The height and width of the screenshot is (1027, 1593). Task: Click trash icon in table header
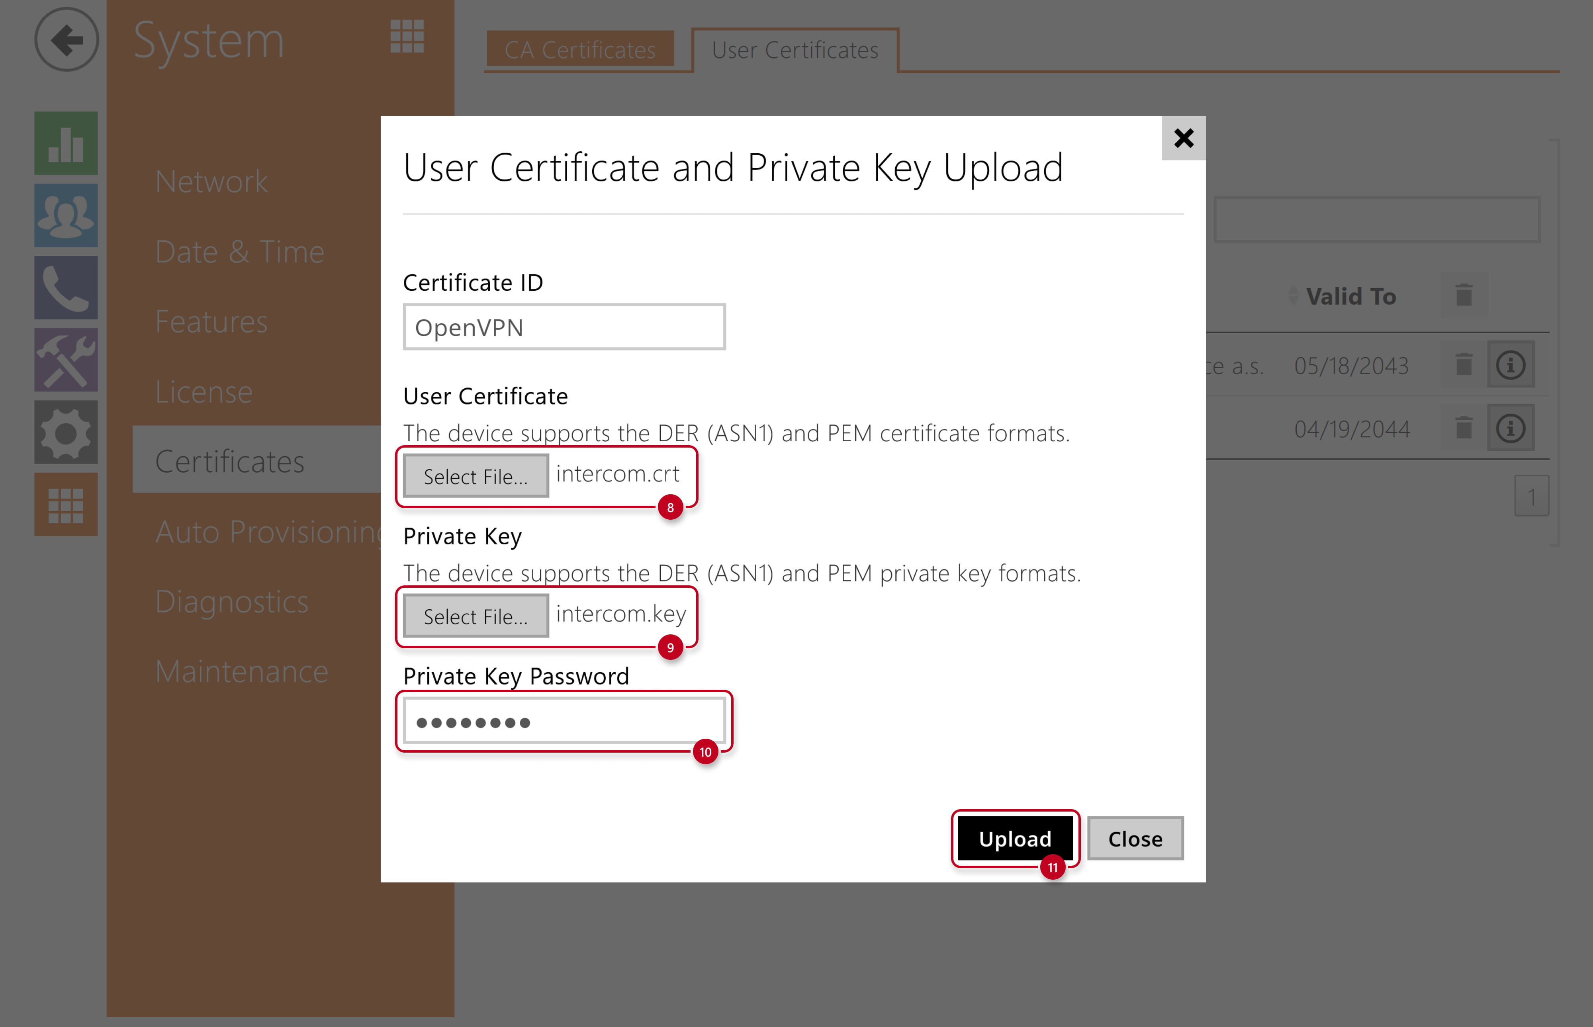coord(1464,295)
